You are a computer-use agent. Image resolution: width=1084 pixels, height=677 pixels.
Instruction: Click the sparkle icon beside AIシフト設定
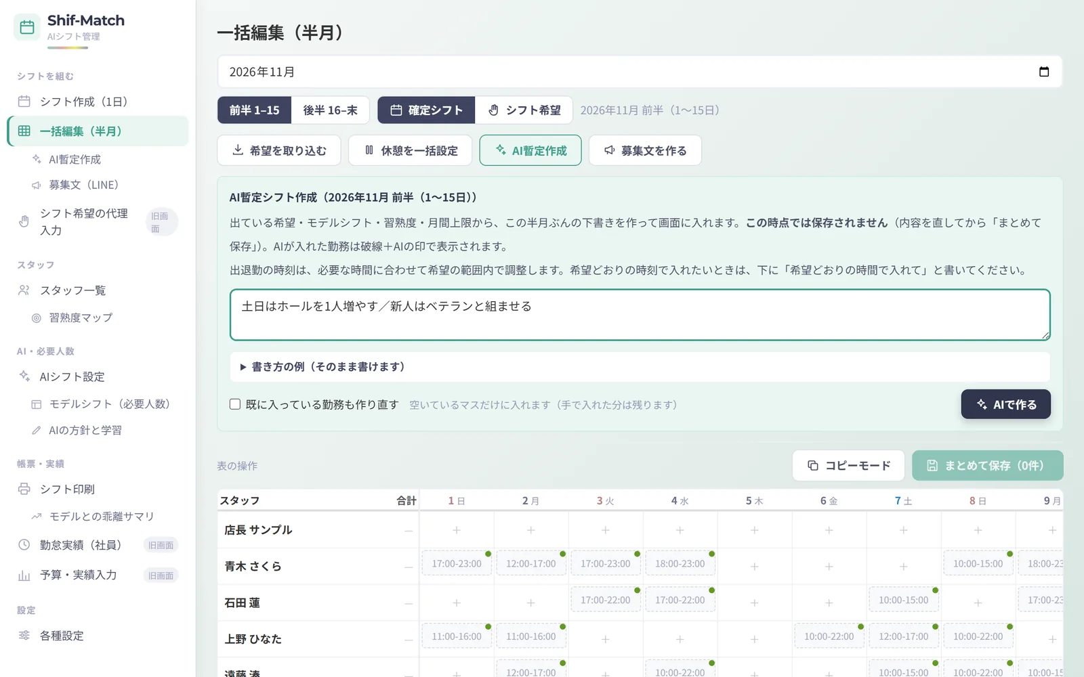point(24,376)
